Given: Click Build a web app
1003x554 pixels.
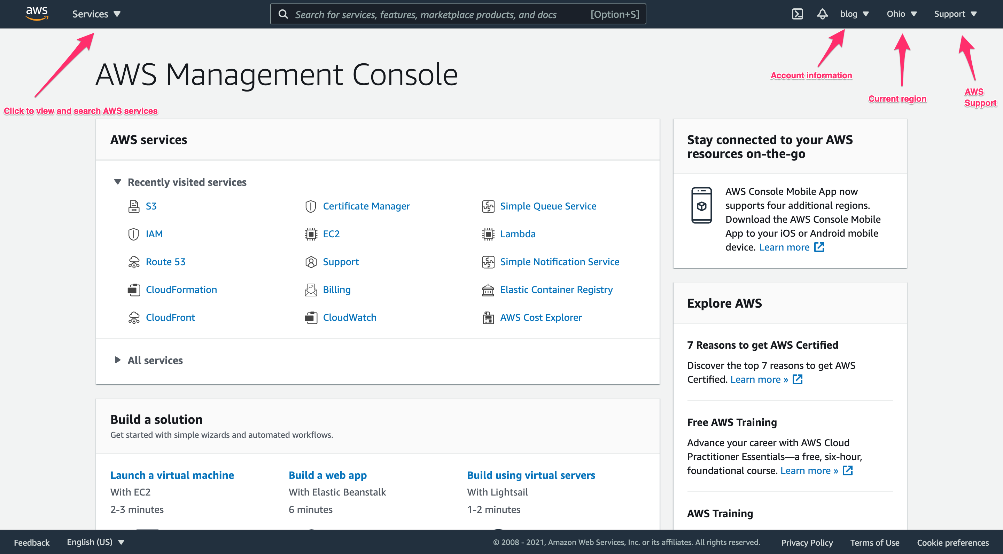Looking at the screenshot, I should 327,475.
